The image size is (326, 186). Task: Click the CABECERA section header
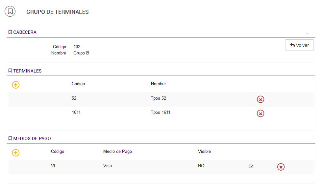[22, 32]
